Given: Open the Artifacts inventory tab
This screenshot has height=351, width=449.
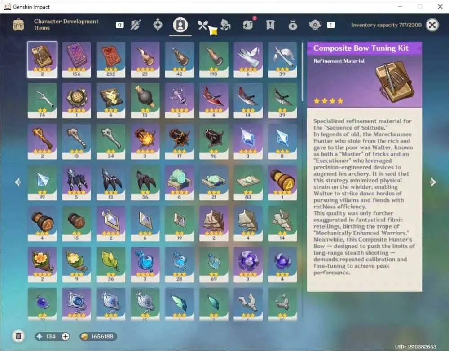Looking at the screenshot, I should [158, 25].
